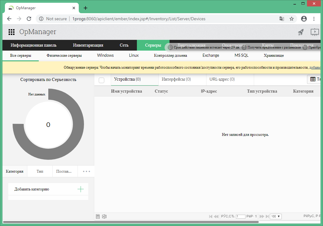This screenshot has height=226, width=323.
Task: Click Получить предложение с расценками link
Action: 274,48
